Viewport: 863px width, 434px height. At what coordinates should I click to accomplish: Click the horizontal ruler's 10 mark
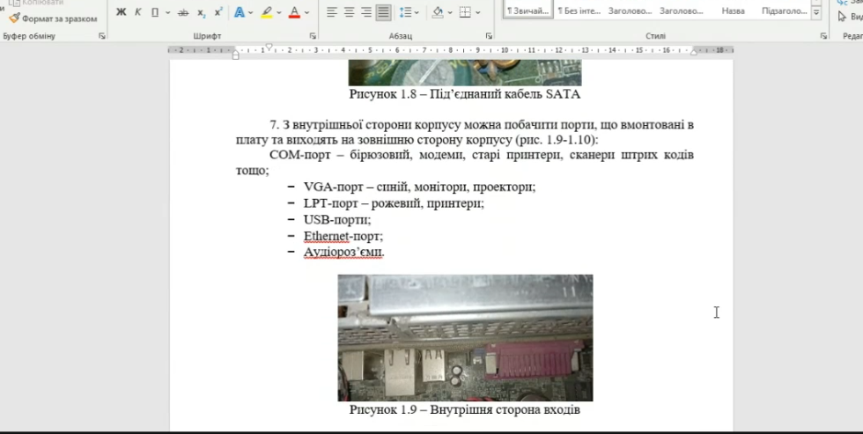click(504, 50)
